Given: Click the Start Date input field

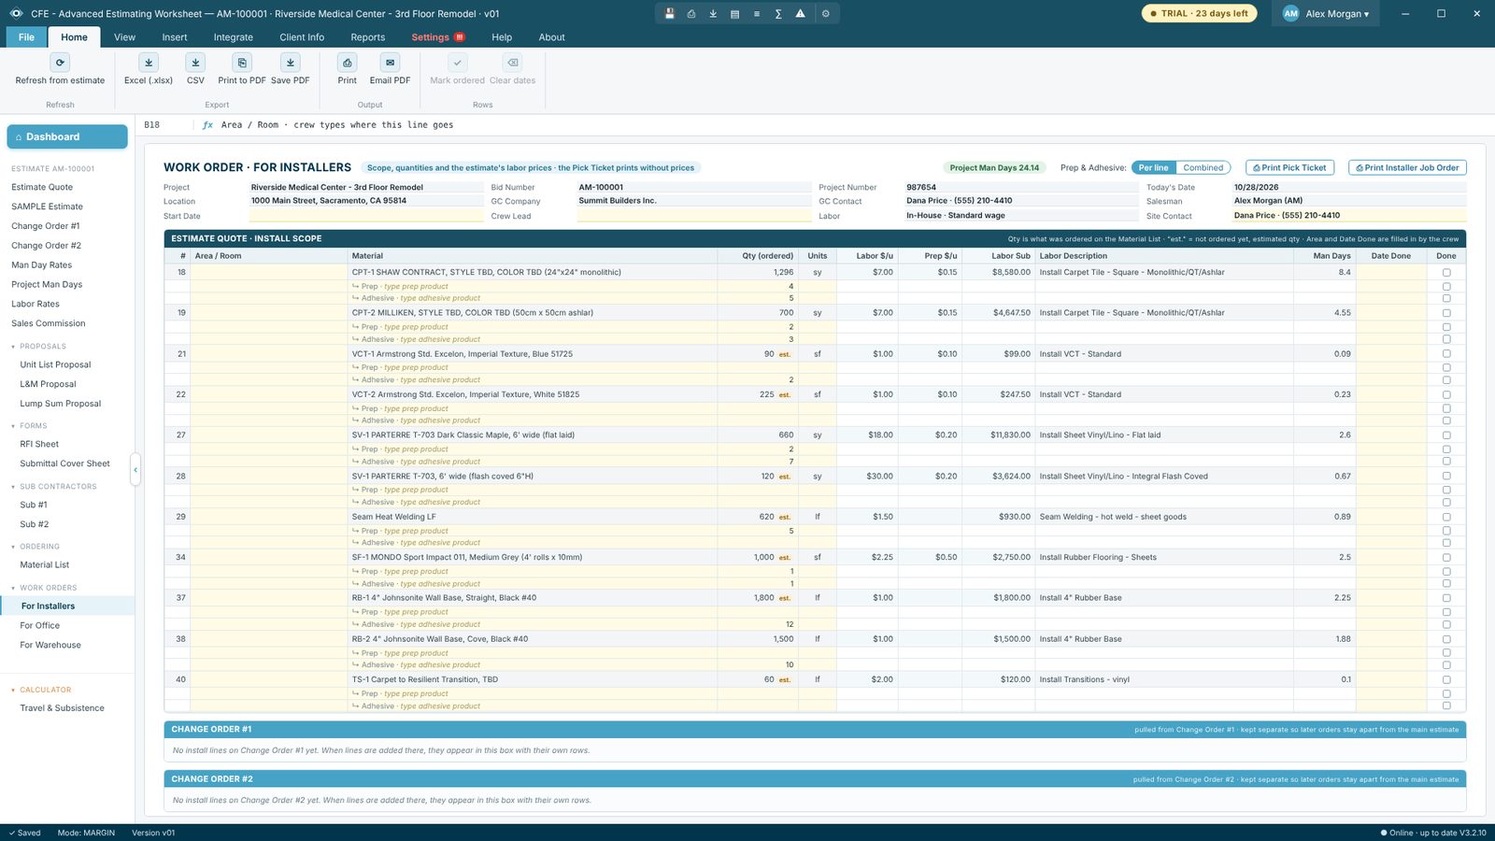Looking at the screenshot, I should (366, 216).
